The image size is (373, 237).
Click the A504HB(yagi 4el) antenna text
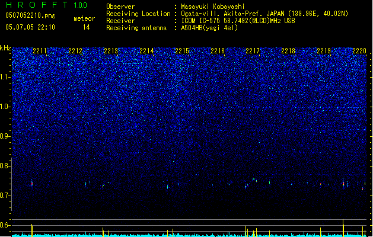point(209,28)
